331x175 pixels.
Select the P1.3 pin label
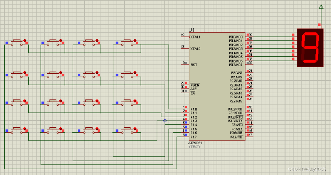click(194, 121)
